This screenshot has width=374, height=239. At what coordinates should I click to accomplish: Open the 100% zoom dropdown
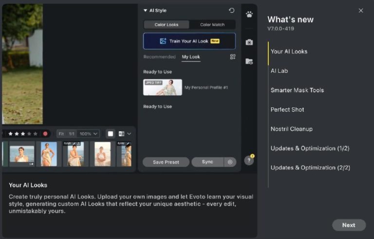(x=89, y=134)
